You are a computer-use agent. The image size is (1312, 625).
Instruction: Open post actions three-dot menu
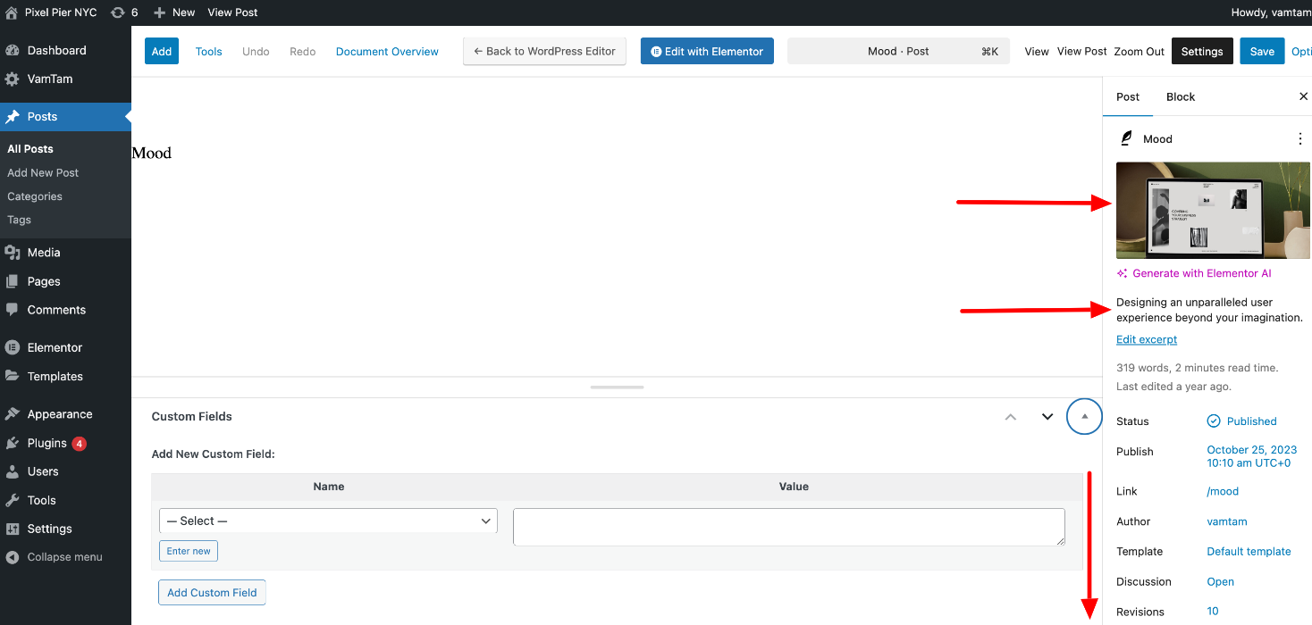point(1299,138)
